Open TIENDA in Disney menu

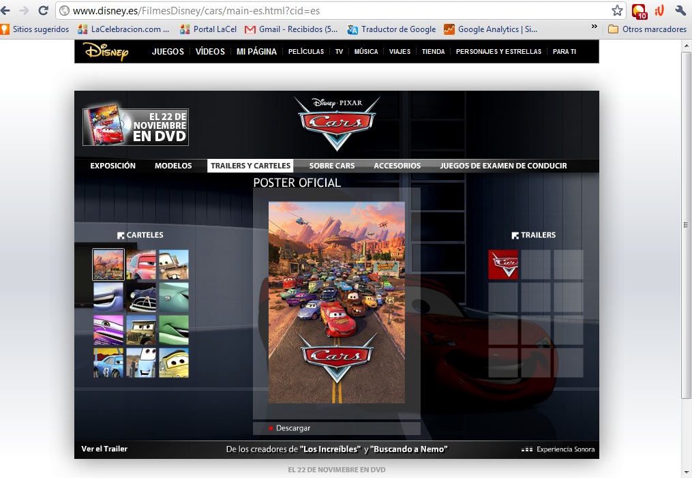coord(433,52)
